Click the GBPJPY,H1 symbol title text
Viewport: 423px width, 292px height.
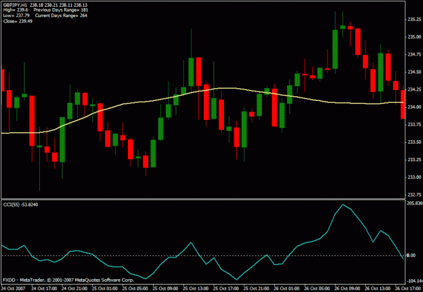point(15,5)
